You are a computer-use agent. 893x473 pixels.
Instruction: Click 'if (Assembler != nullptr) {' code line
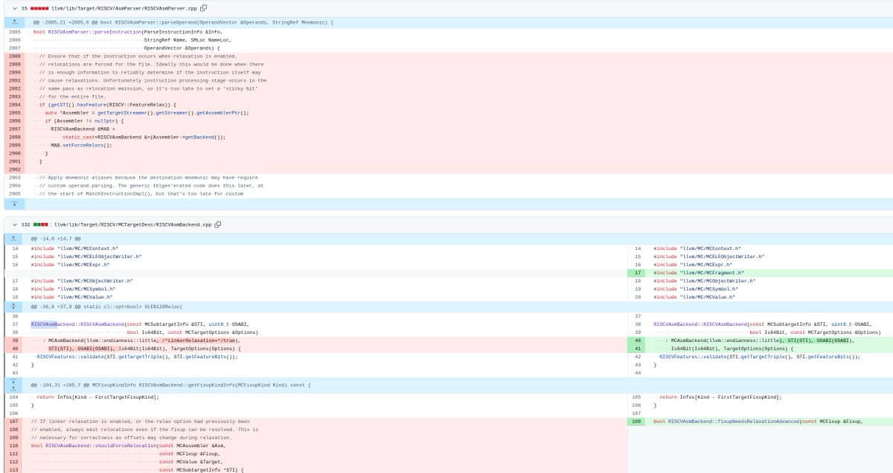pyautogui.click(x=83, y=120)
